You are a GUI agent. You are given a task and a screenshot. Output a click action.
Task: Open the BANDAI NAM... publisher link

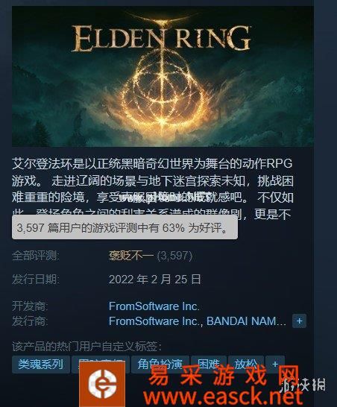pyautogui.click(x=246, y=321)
